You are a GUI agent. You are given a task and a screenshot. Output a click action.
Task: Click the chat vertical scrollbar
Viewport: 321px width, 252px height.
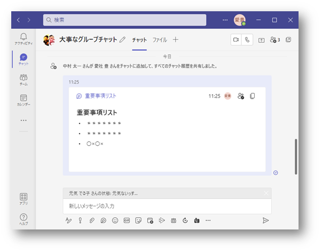tap(296, 157)
